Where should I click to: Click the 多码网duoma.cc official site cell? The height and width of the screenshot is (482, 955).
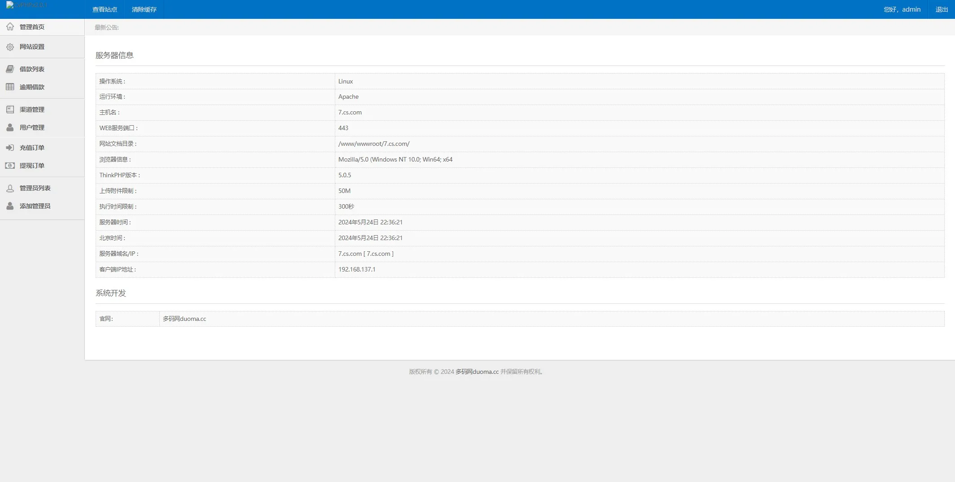184,319
